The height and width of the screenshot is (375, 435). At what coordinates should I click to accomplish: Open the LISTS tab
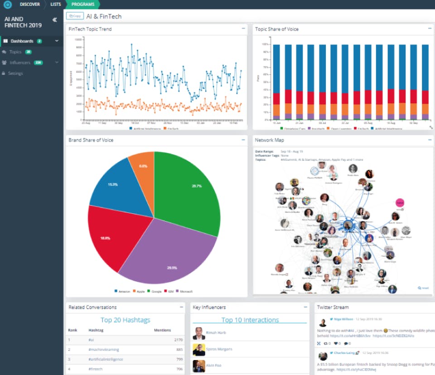point(55,4)
